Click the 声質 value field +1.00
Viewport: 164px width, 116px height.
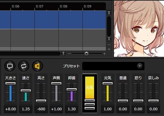(x=56, y=109)
